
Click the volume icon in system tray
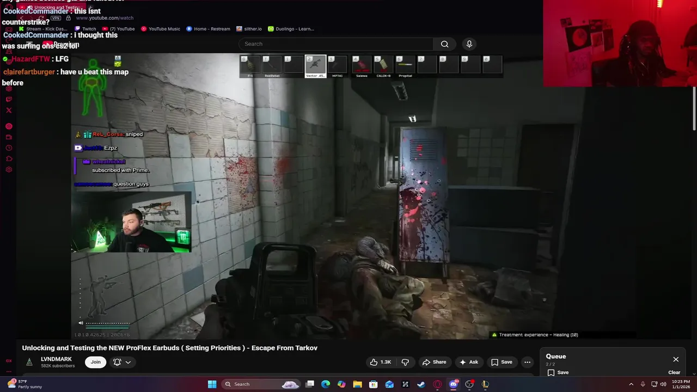pyautogui.click(x=664, y=384)
